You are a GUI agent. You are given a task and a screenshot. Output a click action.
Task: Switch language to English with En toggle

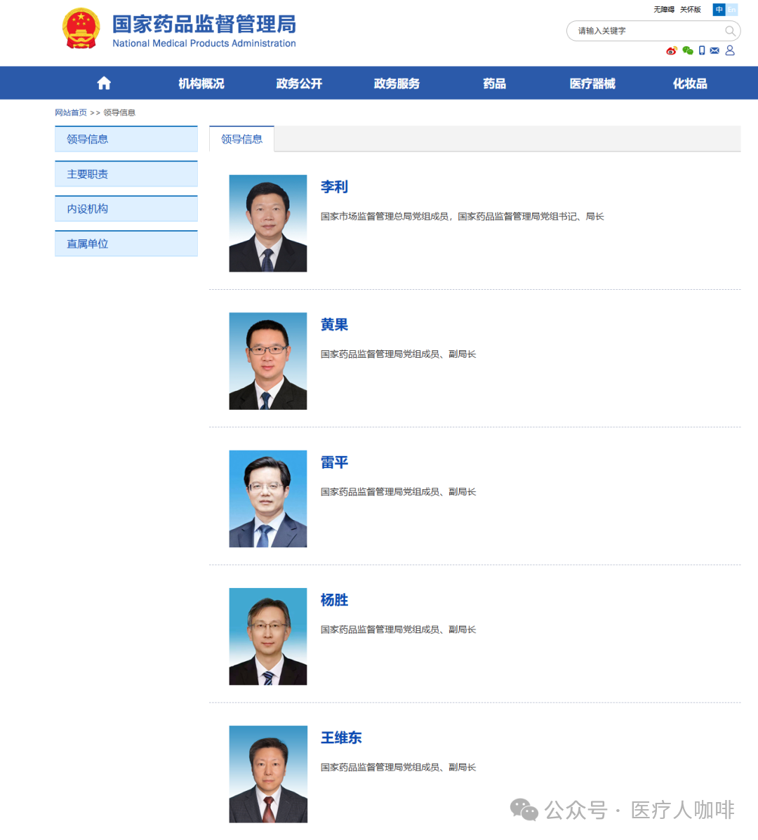point(731,10)
